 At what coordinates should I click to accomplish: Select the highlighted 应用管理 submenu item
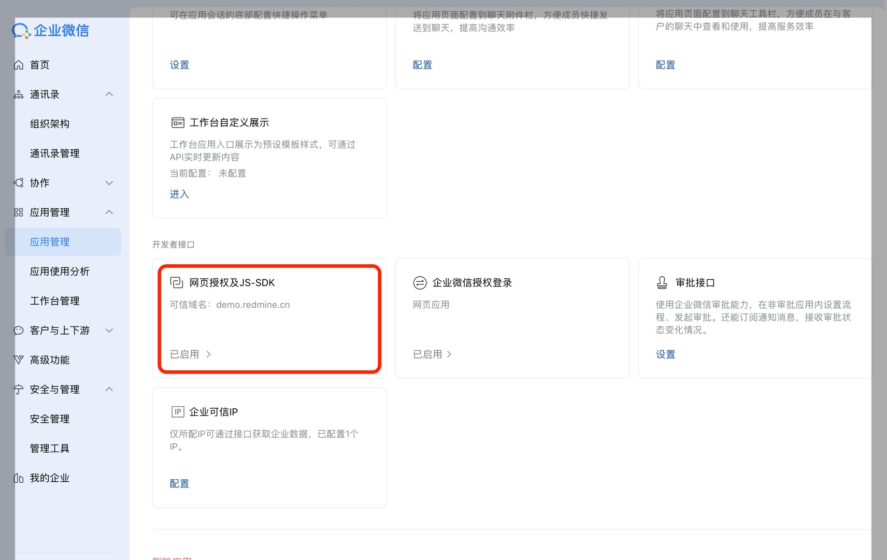click(63, 242)
